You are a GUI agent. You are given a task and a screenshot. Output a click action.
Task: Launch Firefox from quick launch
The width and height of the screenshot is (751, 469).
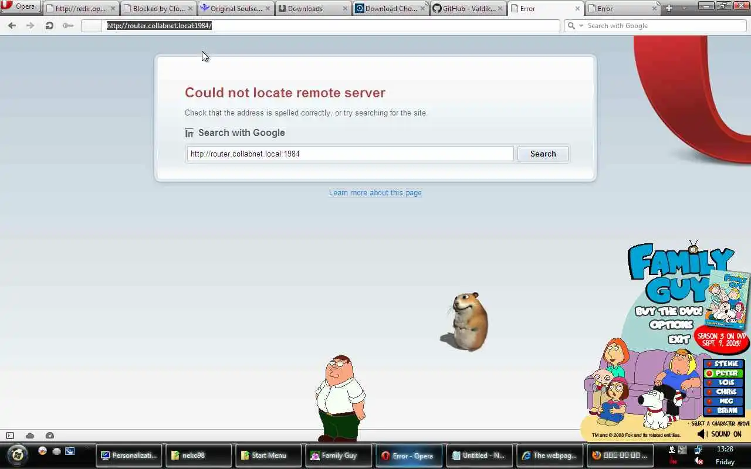42,451
